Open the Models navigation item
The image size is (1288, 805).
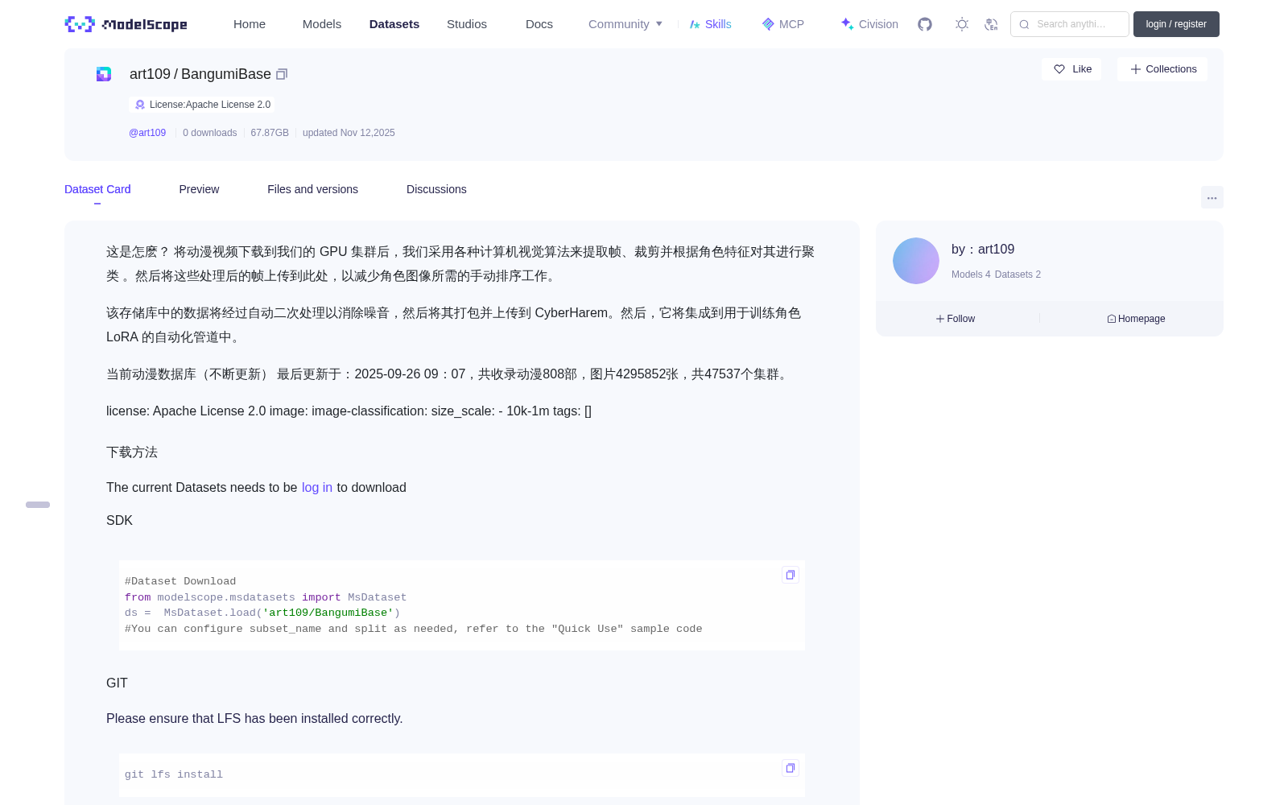pyautogui.click(x=322, y=24)
